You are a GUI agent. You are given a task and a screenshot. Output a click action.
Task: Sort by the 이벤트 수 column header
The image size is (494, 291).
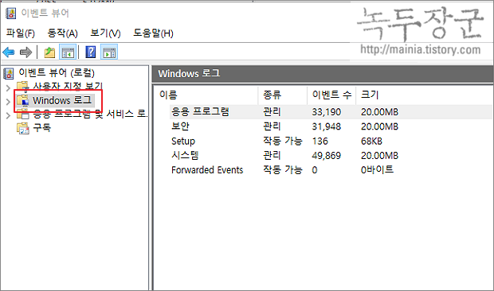point(331,95)
